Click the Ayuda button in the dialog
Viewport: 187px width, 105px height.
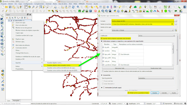pyautogui.click(x=174, y=93)
